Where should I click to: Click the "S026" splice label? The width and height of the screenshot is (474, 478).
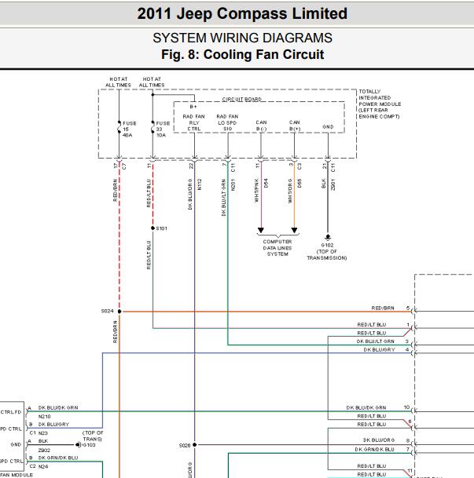(185, 445)
